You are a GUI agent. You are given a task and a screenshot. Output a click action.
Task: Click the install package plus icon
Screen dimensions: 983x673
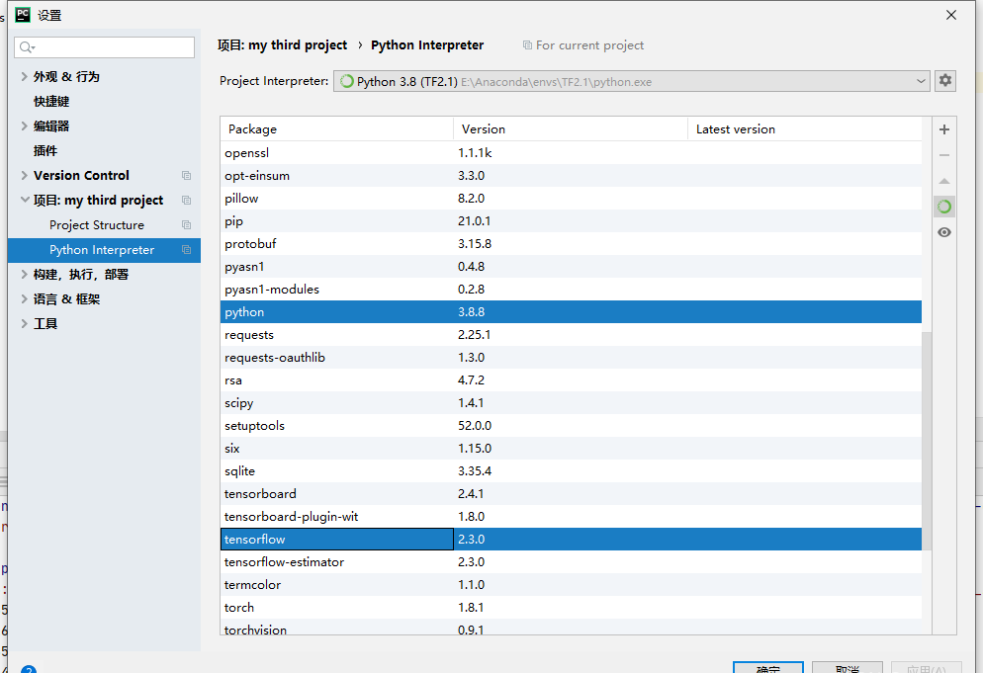(x=944, y=129)
